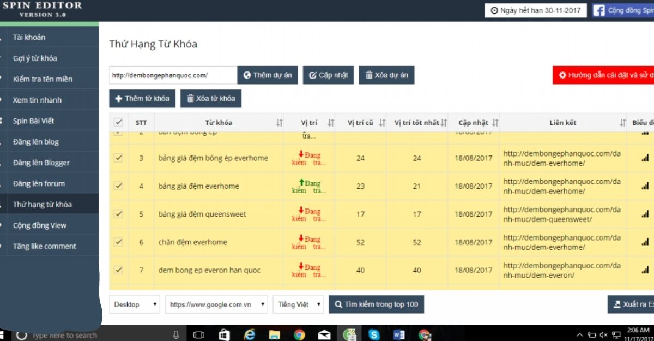Click the chart icon for row 3
The width and height of the screenshot is (654, 341).
point(645,158)
